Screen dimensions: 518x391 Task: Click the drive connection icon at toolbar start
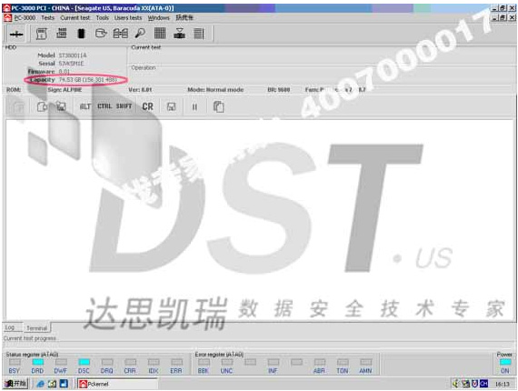15,34
